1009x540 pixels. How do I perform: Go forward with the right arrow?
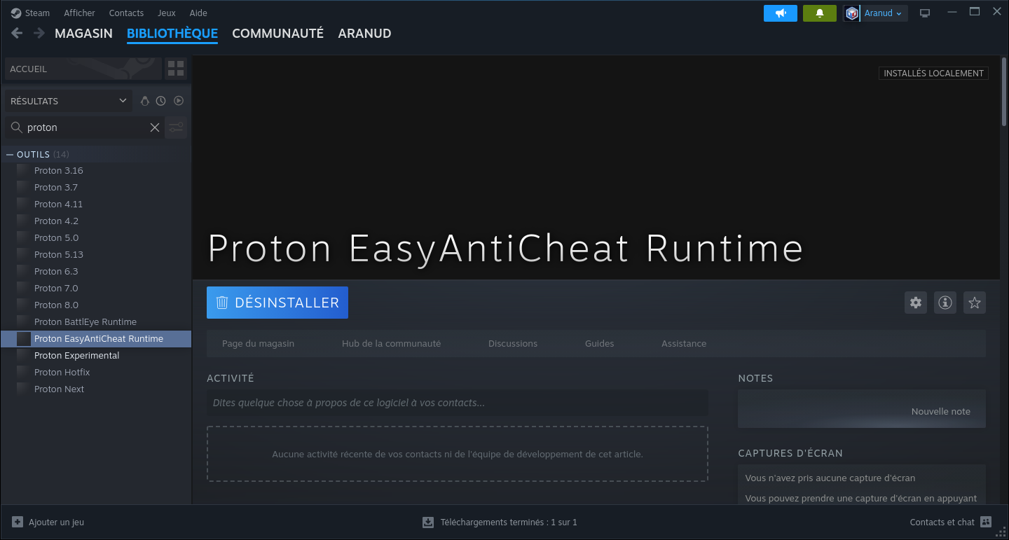tap(39, 33)
